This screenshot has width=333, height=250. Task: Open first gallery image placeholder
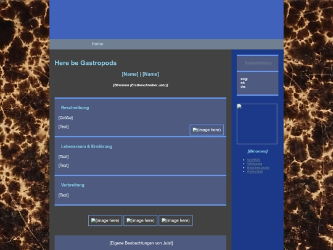point(105,220)
